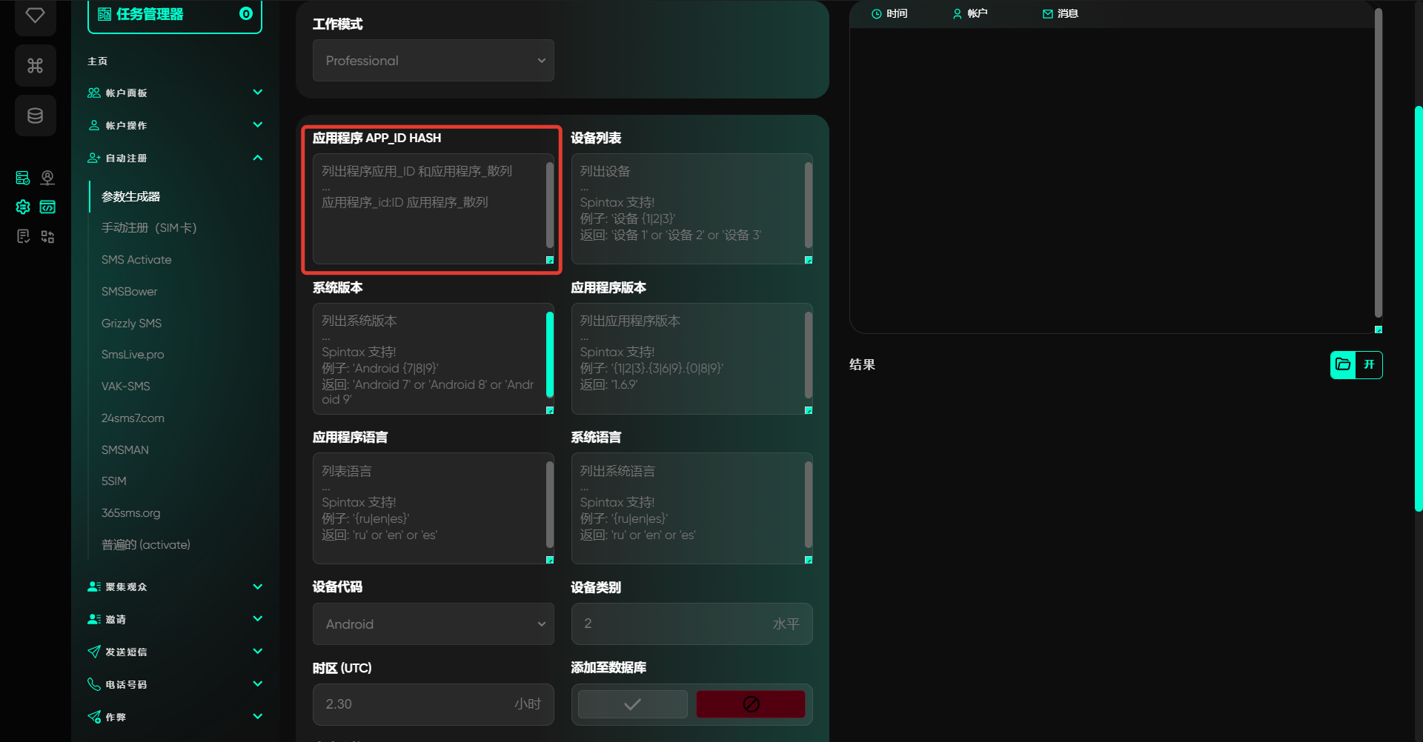Toggle the 开 results switch
Viewport: 1423px width, 742px height.
[x=1369, y=364]
